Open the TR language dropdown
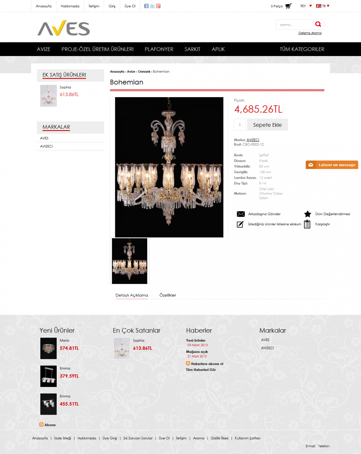The width and height of the screenshot is (361, 454). 323,6
